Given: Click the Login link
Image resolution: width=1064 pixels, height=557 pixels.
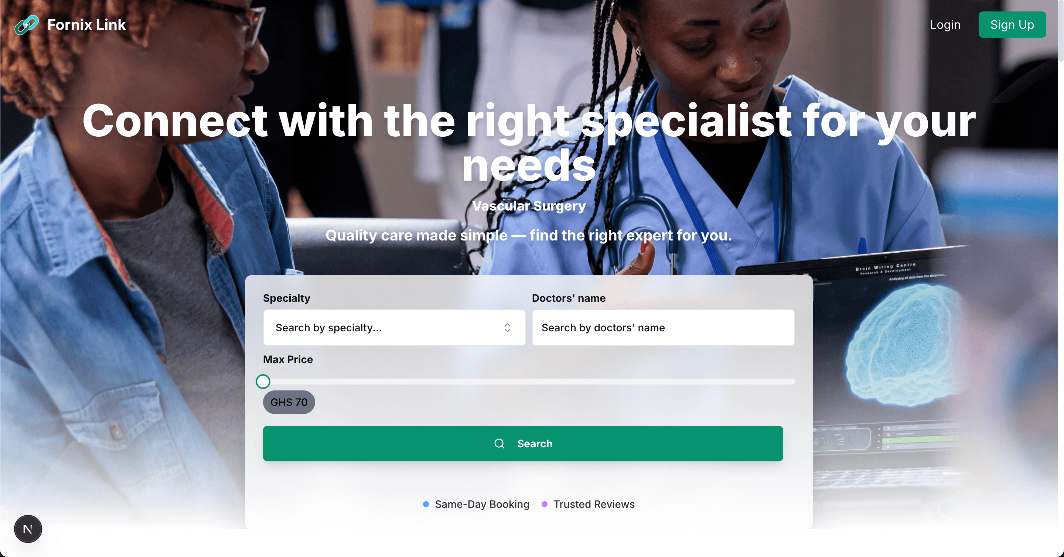Looking at the screenshot, I should tap(945, 25).
